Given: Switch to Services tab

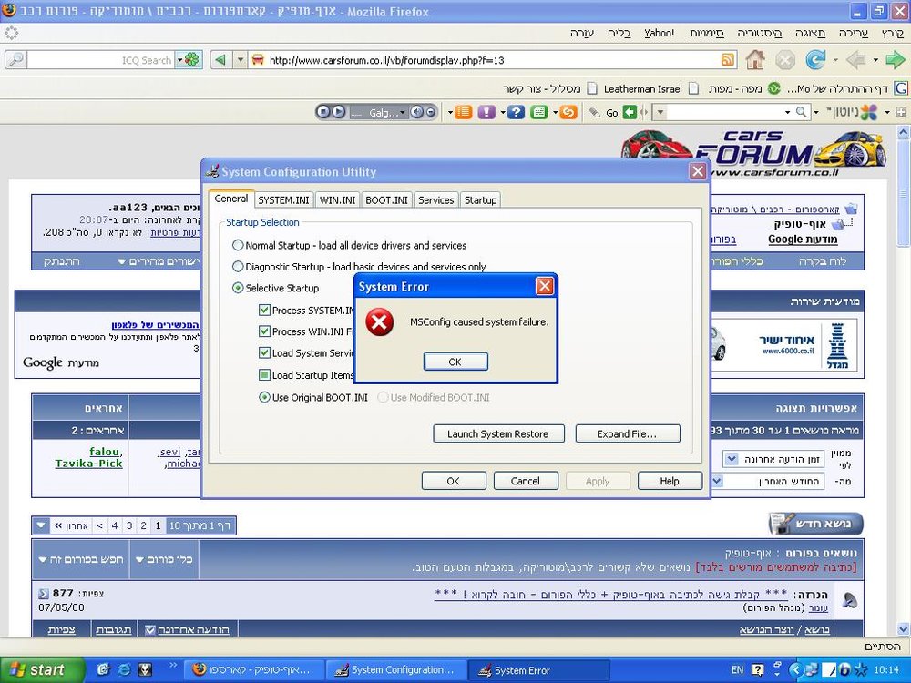Looking at the screenshot, I should [435, 199].
